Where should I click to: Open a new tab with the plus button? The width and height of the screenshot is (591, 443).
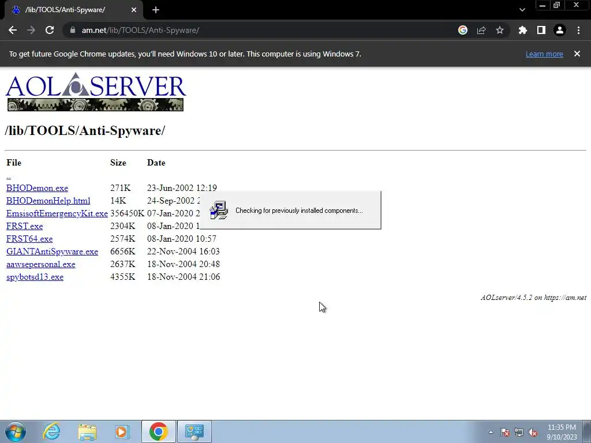[156, 10]
